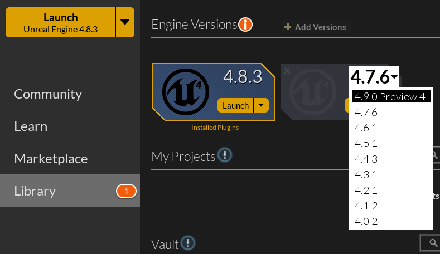Select version 4.4.3 in the list
The width and height of the screenshot is (440, 254).
[391, 159]
